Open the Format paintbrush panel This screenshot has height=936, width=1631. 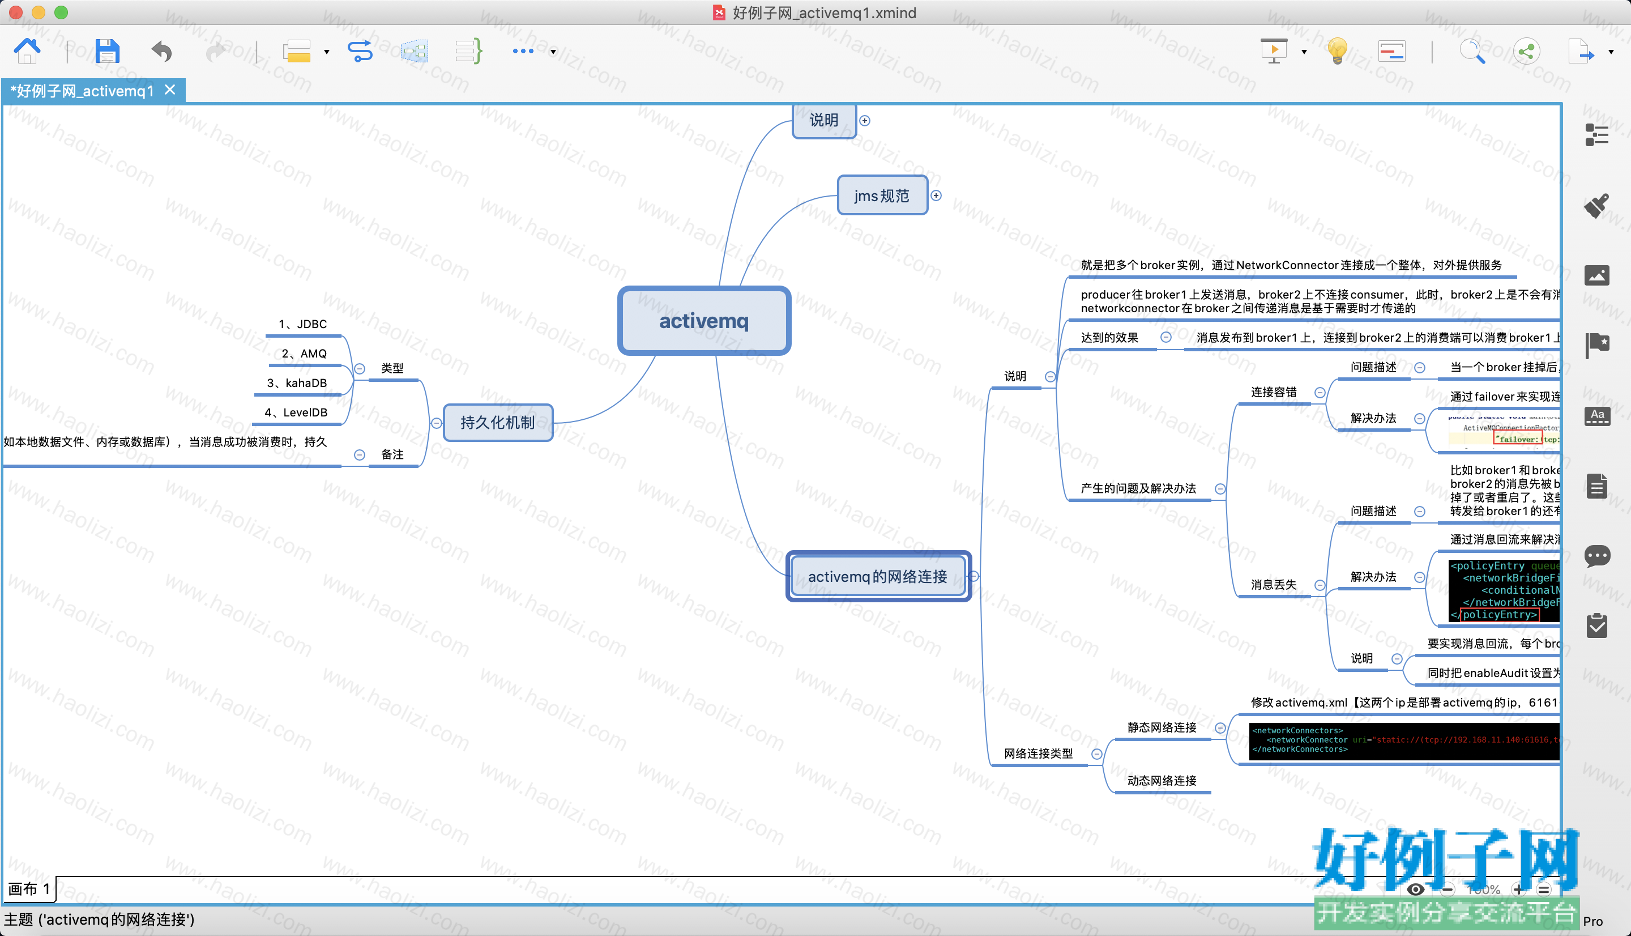[1597, 206]
